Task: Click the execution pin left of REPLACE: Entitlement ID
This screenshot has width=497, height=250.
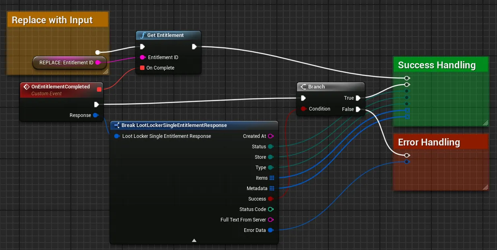Action: coord(97,52)
